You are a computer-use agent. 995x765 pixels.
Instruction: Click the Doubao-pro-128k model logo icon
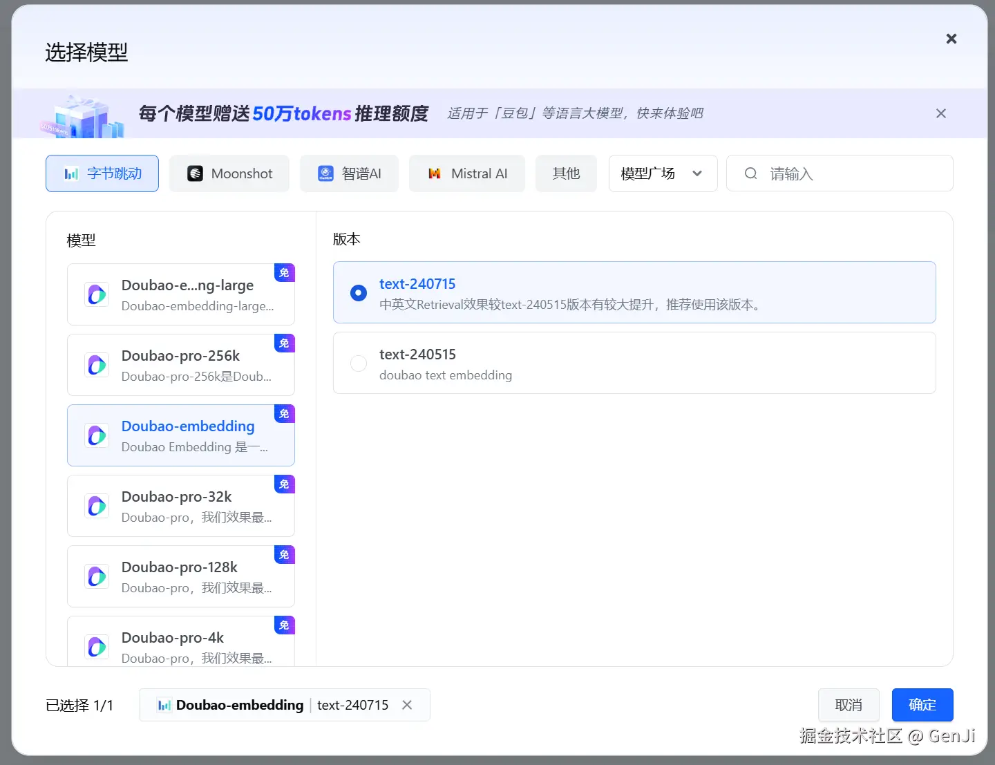coord(97,576)
